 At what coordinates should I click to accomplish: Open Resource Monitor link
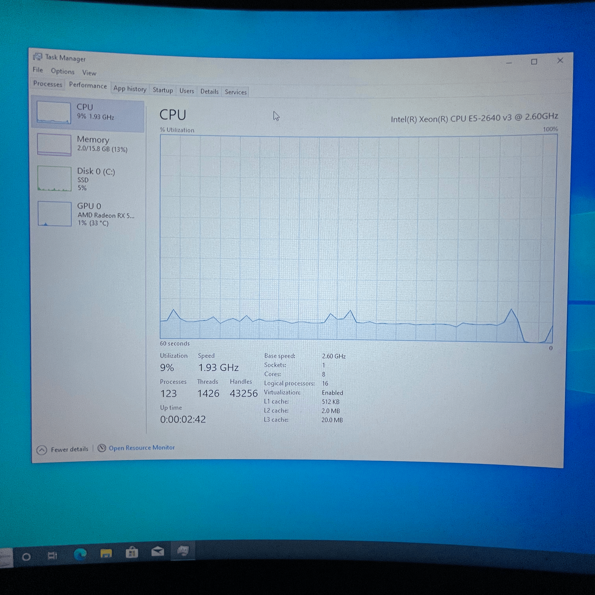142,448
